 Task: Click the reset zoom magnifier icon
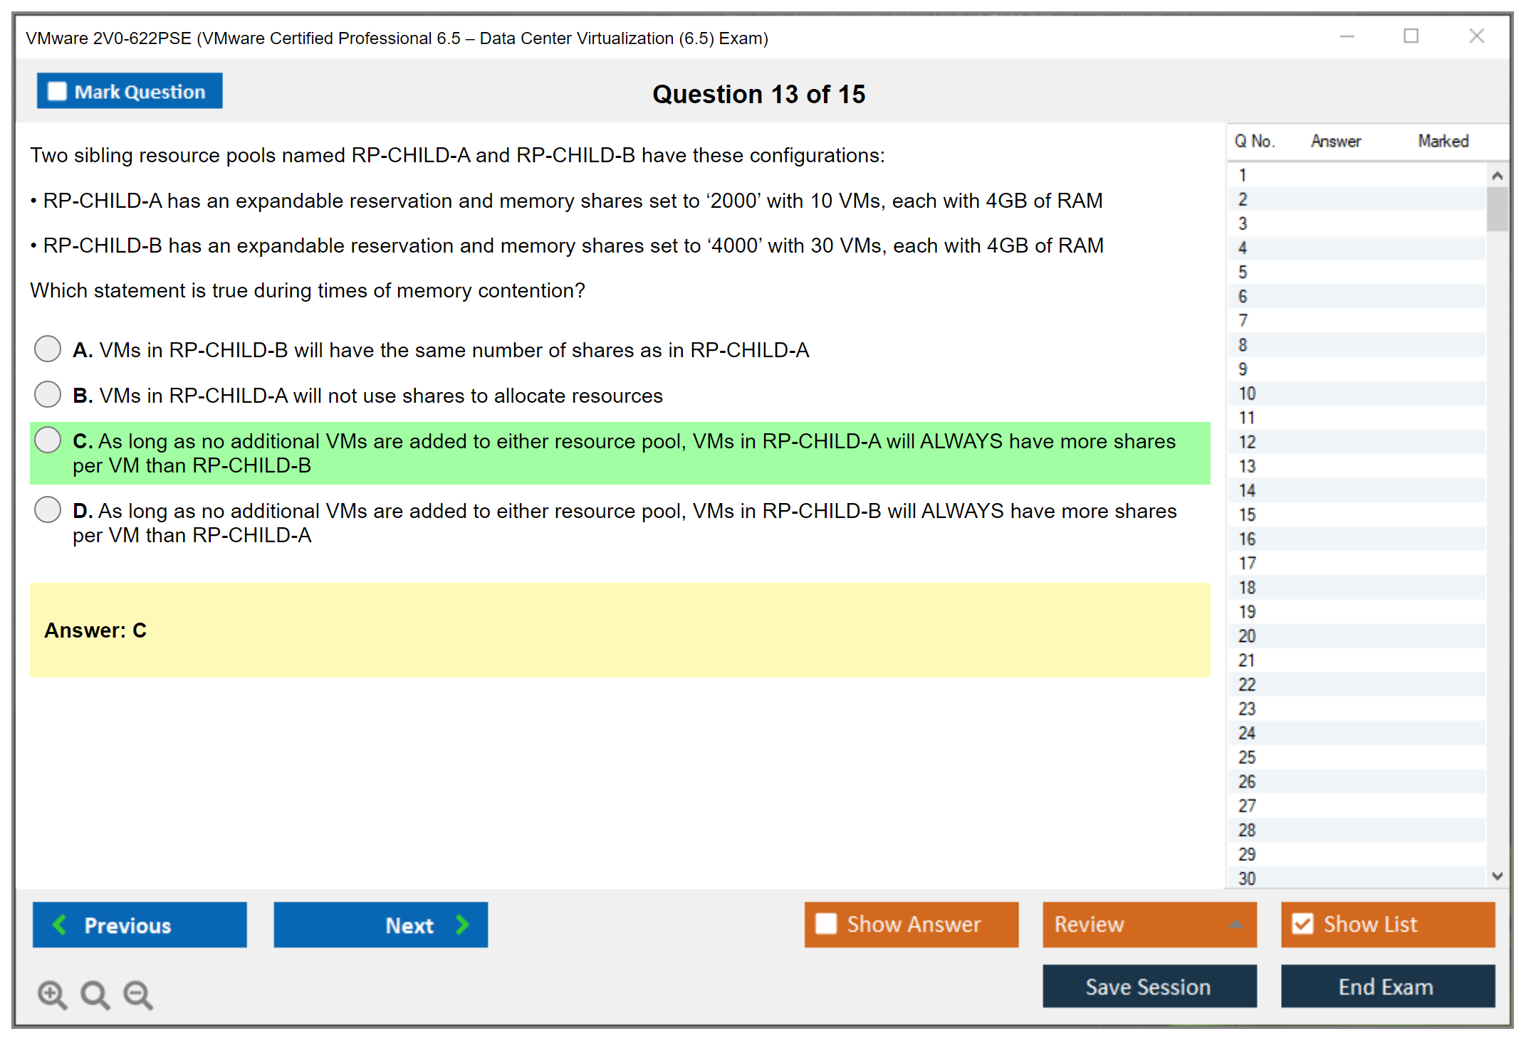(95, 994)
